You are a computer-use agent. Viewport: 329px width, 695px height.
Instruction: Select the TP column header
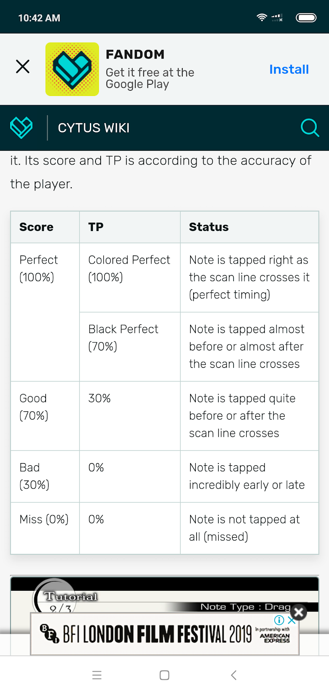[x=130, y=227]
